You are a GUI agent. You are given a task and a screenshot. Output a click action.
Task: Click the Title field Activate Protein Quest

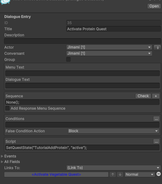[114, 29]
